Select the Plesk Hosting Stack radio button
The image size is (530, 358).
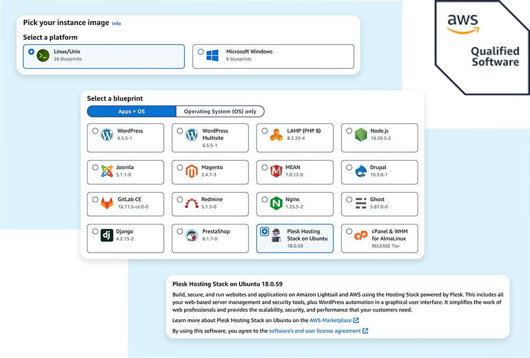(x=264, y=231)
